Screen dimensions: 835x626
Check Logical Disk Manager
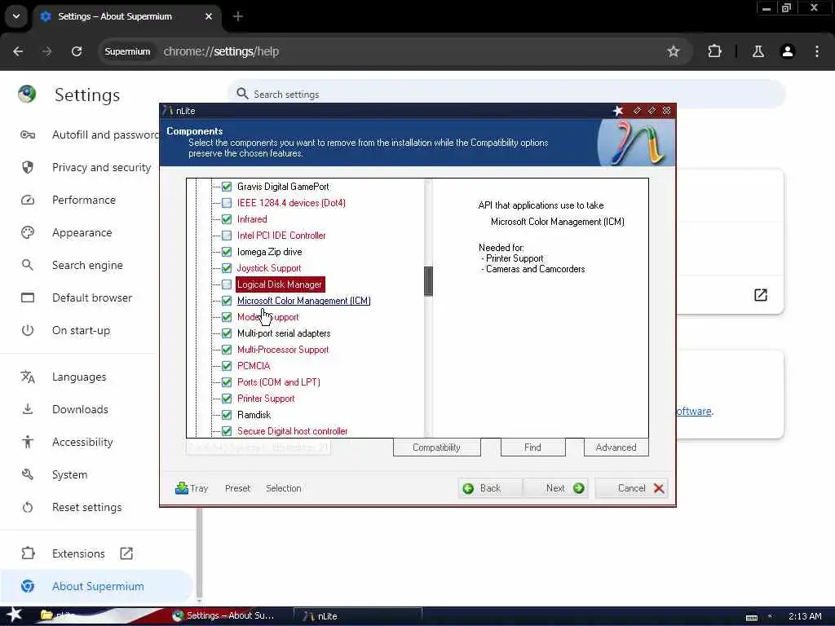227,284
